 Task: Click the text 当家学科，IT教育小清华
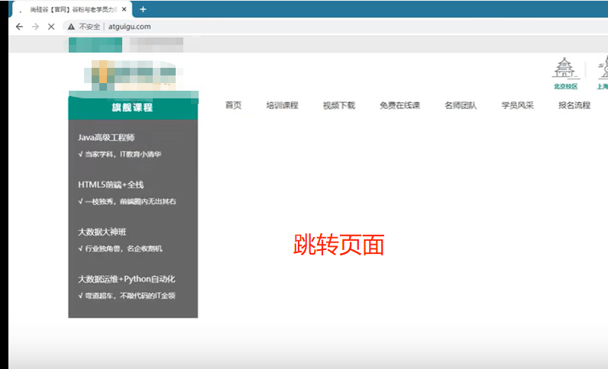click(123, 154)
